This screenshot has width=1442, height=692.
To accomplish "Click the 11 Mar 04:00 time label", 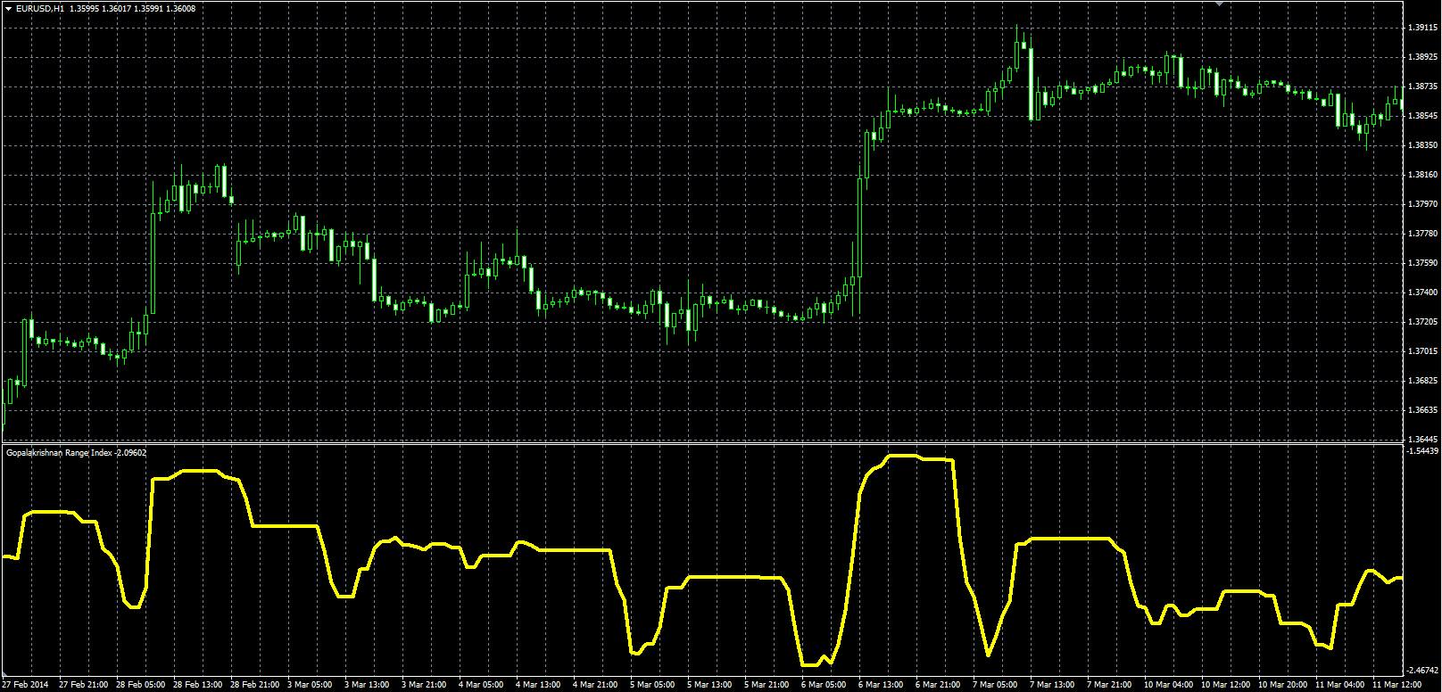I will click(1340, 685).
